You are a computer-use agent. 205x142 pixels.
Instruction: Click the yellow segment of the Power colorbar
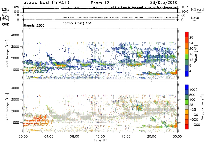click(187, 51)
